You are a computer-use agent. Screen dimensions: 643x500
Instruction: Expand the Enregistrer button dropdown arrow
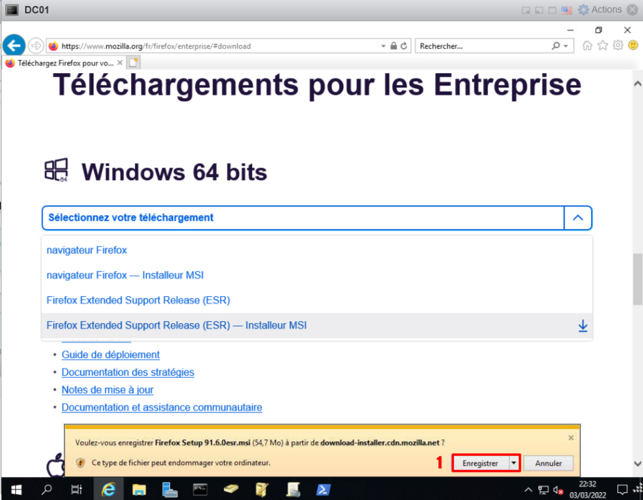point(513,463)
